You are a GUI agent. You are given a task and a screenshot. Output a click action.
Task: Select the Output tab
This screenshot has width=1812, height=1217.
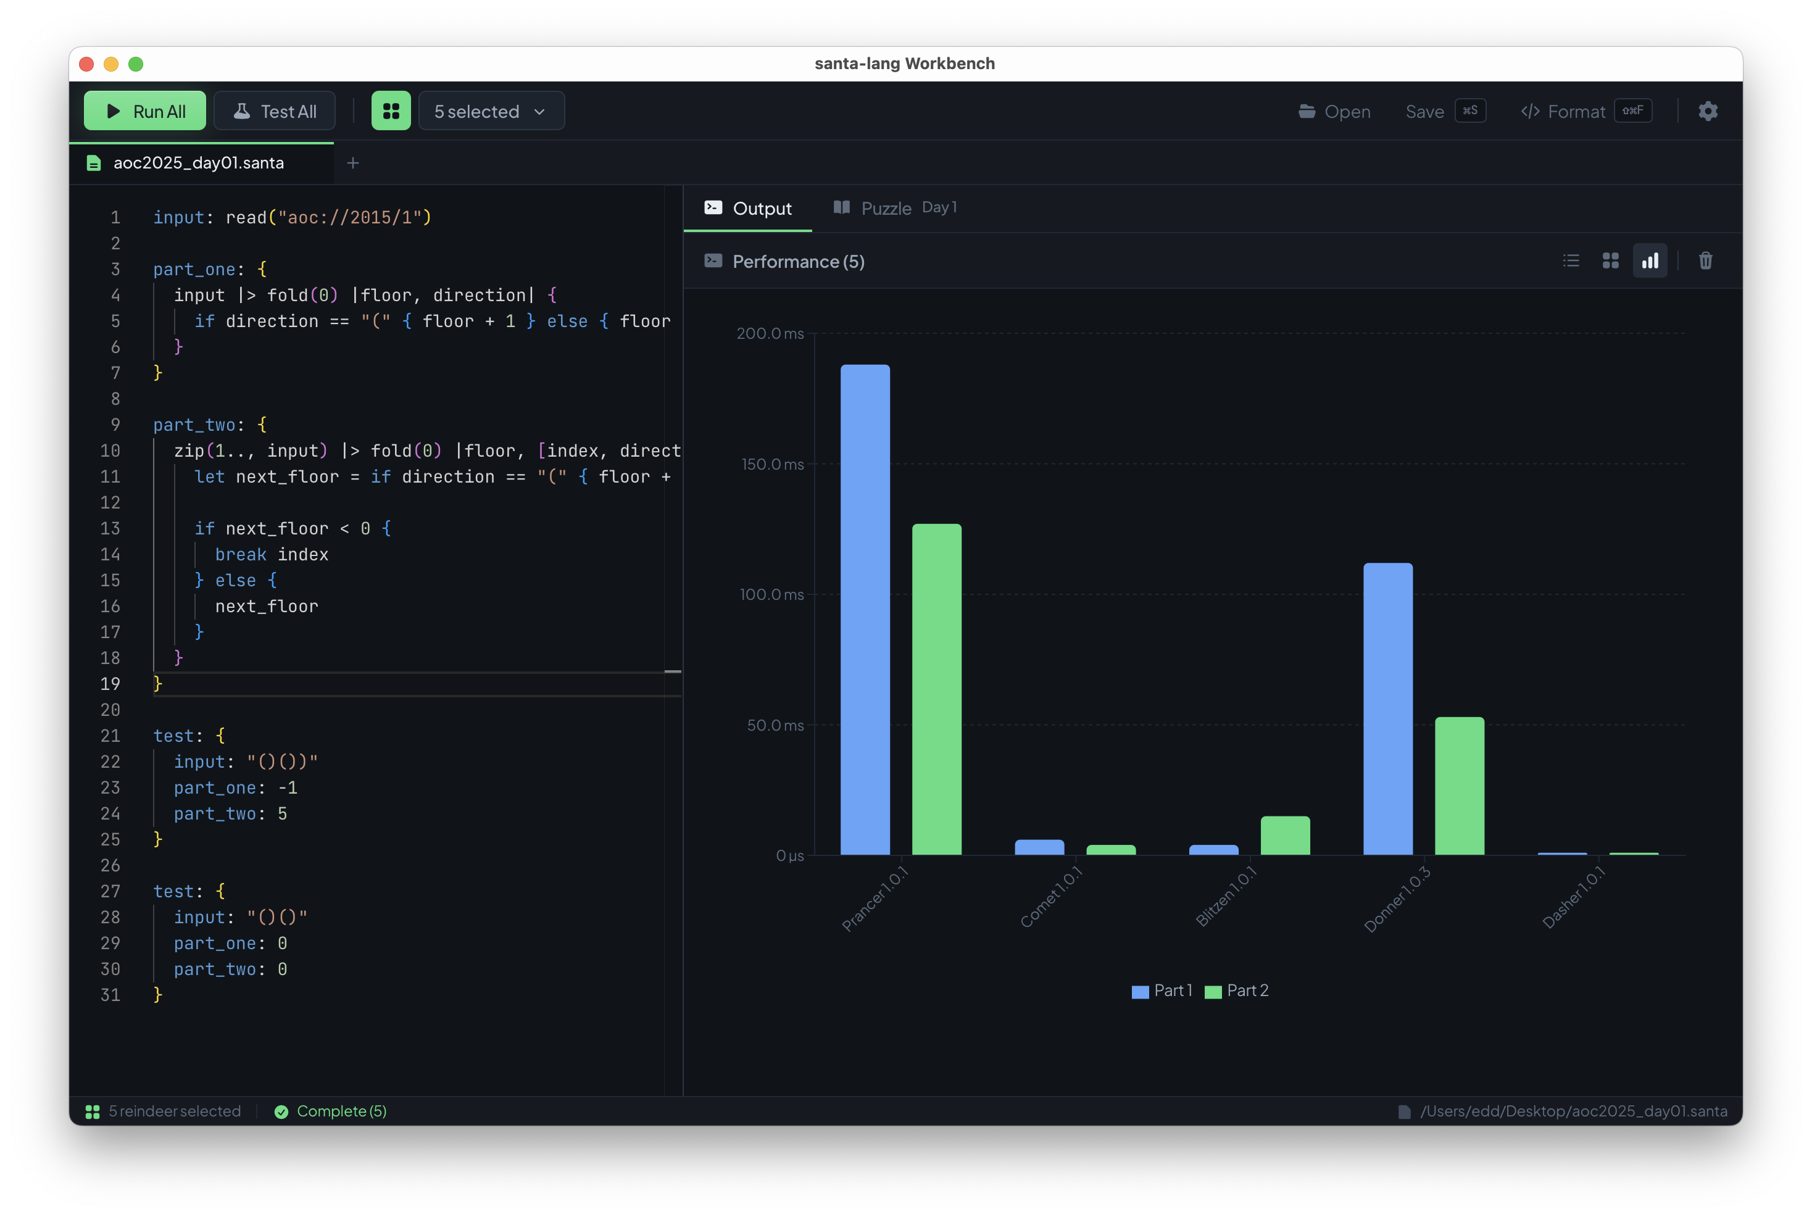(x=748, y=208)
